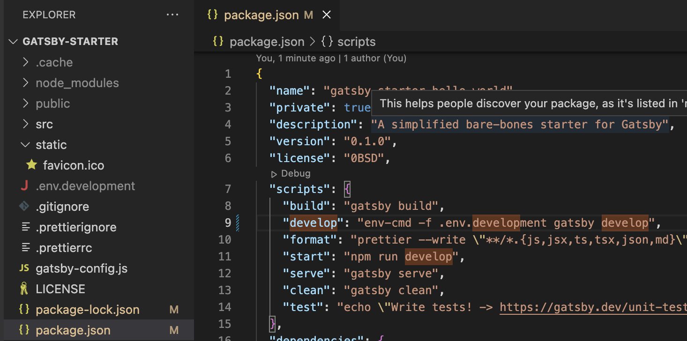Expand the .cache folder
The image size is (687, 341).
click(x=25, y=62)
